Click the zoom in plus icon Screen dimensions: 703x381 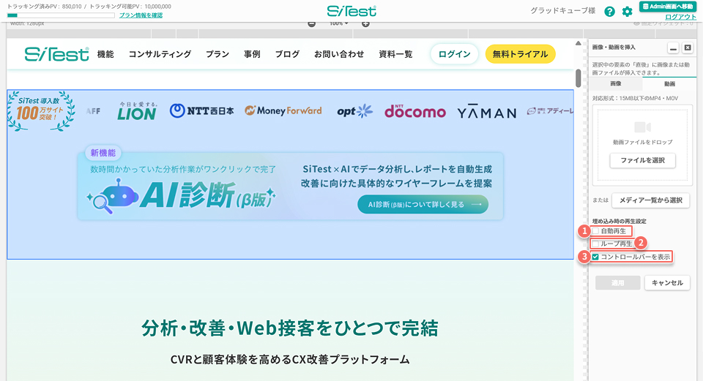(365, 23)
